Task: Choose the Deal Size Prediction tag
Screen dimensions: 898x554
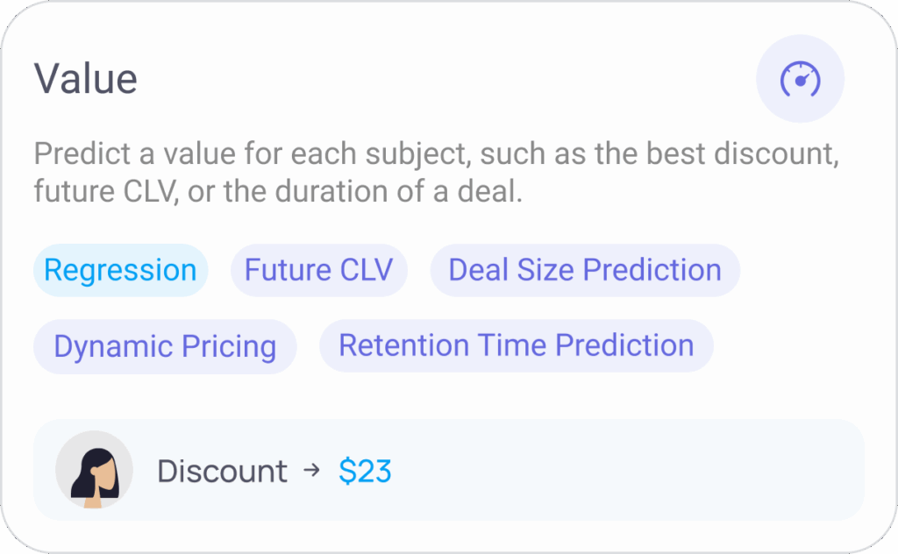Action: (x=585, y=270)
